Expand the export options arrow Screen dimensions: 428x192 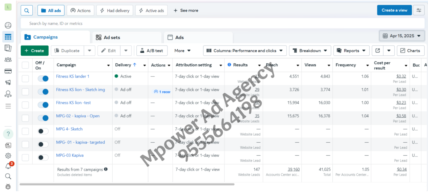pyautogui.click(x=389, y=51)
